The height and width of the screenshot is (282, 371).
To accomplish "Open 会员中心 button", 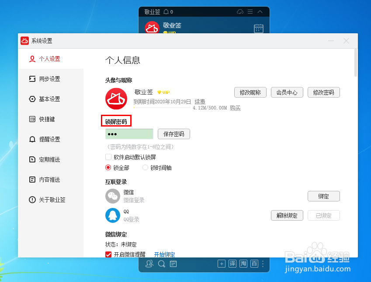I will (287, 92).
